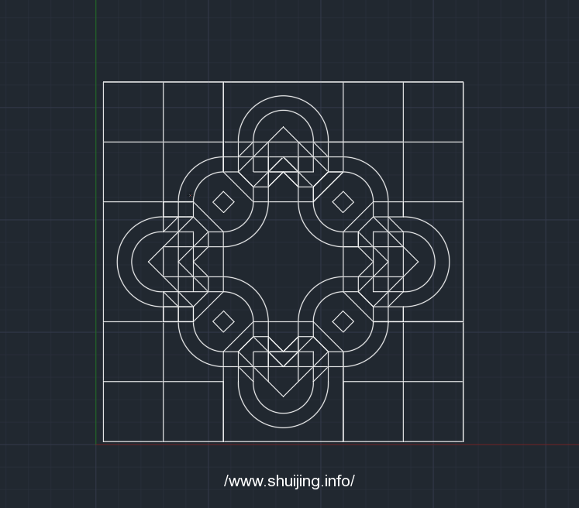The height and width of the screenshot is (508, 579).
Task: Select the lower-left small diamond shape
Action: 223,321
